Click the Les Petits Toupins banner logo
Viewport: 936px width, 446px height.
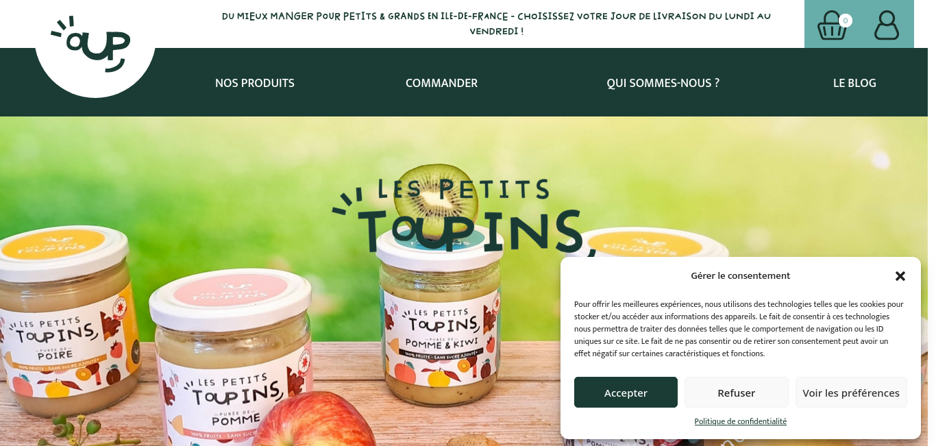(x=458, y=216)
